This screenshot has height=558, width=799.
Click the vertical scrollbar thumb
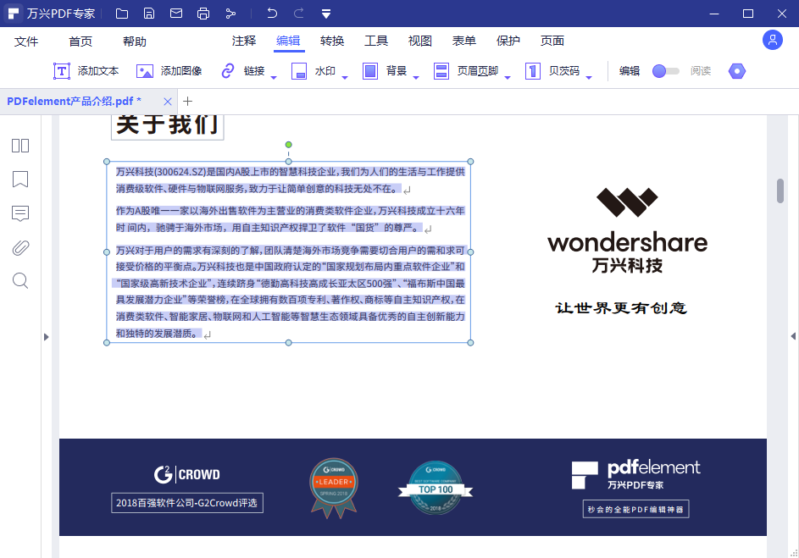780,191
